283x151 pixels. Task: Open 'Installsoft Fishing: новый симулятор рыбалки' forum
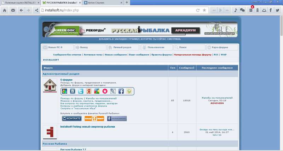87,127
